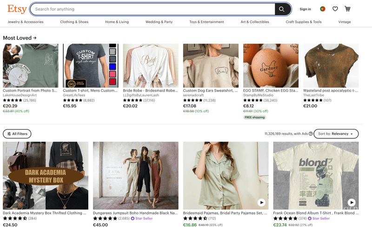
Task: Click shop name TheLastTribe
Action: coord(313,95)
